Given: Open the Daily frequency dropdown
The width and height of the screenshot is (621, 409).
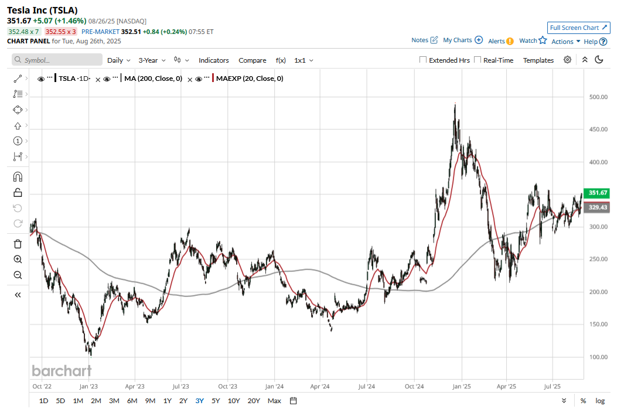Looking at the screenshot, I should pos(119,60).
